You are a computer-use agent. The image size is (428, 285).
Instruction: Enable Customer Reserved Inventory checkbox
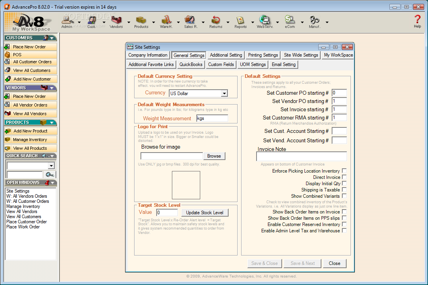point(344,224)
